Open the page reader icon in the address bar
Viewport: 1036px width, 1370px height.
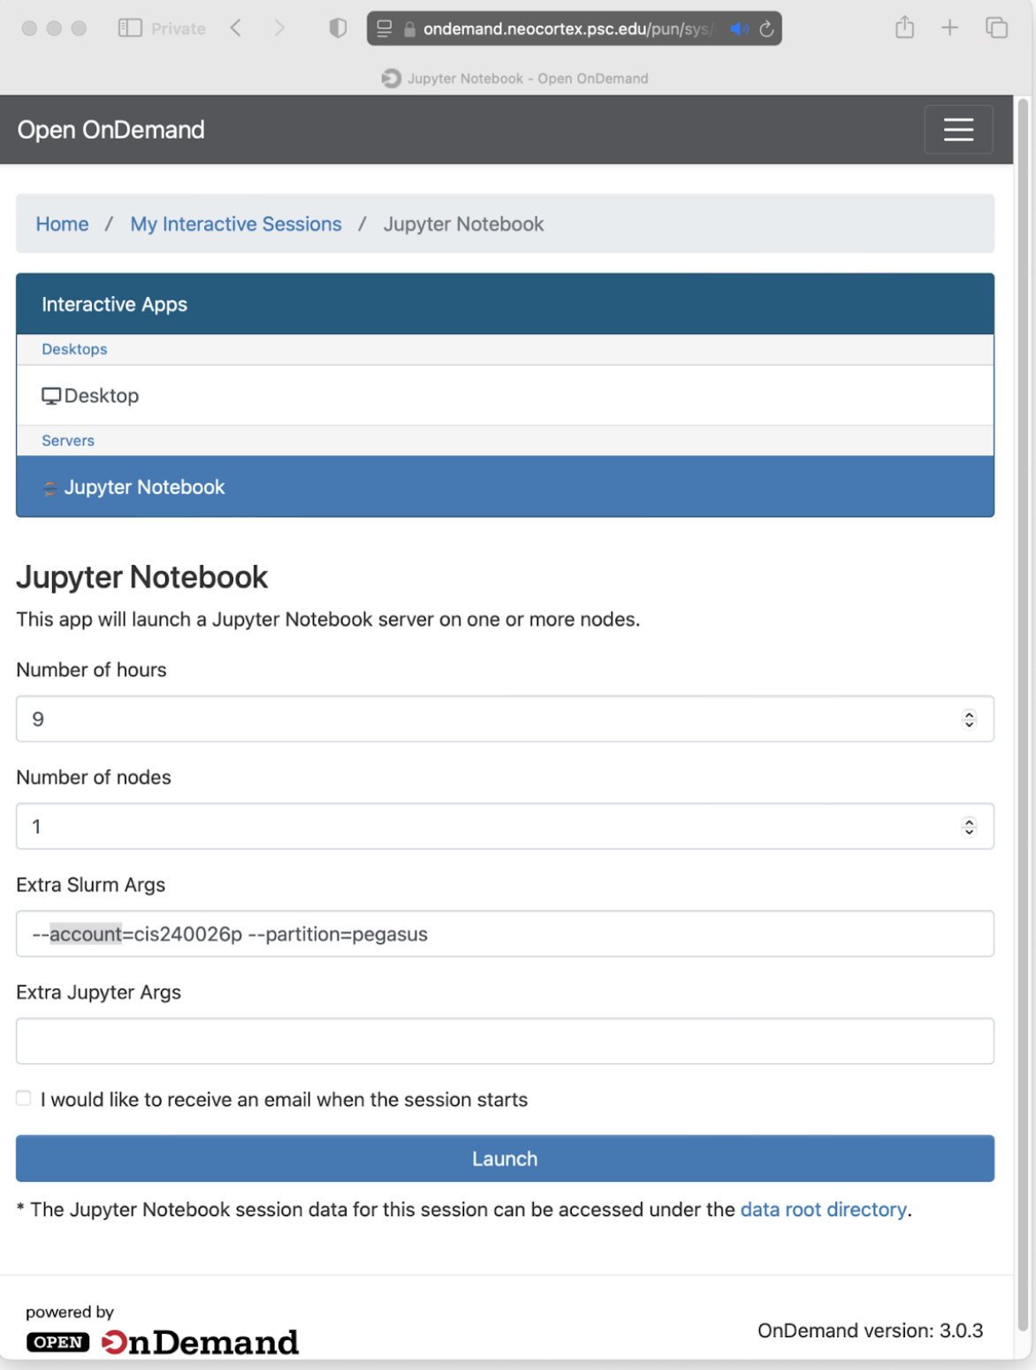tap(385, 28)
